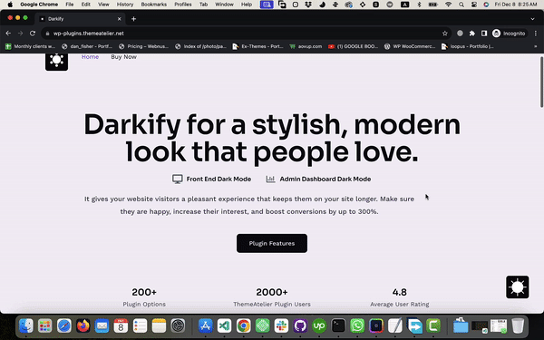Open the Chrome side panel icon

point(484,34)
